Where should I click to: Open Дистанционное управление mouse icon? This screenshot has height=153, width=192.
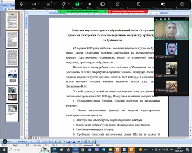[139, 4]
